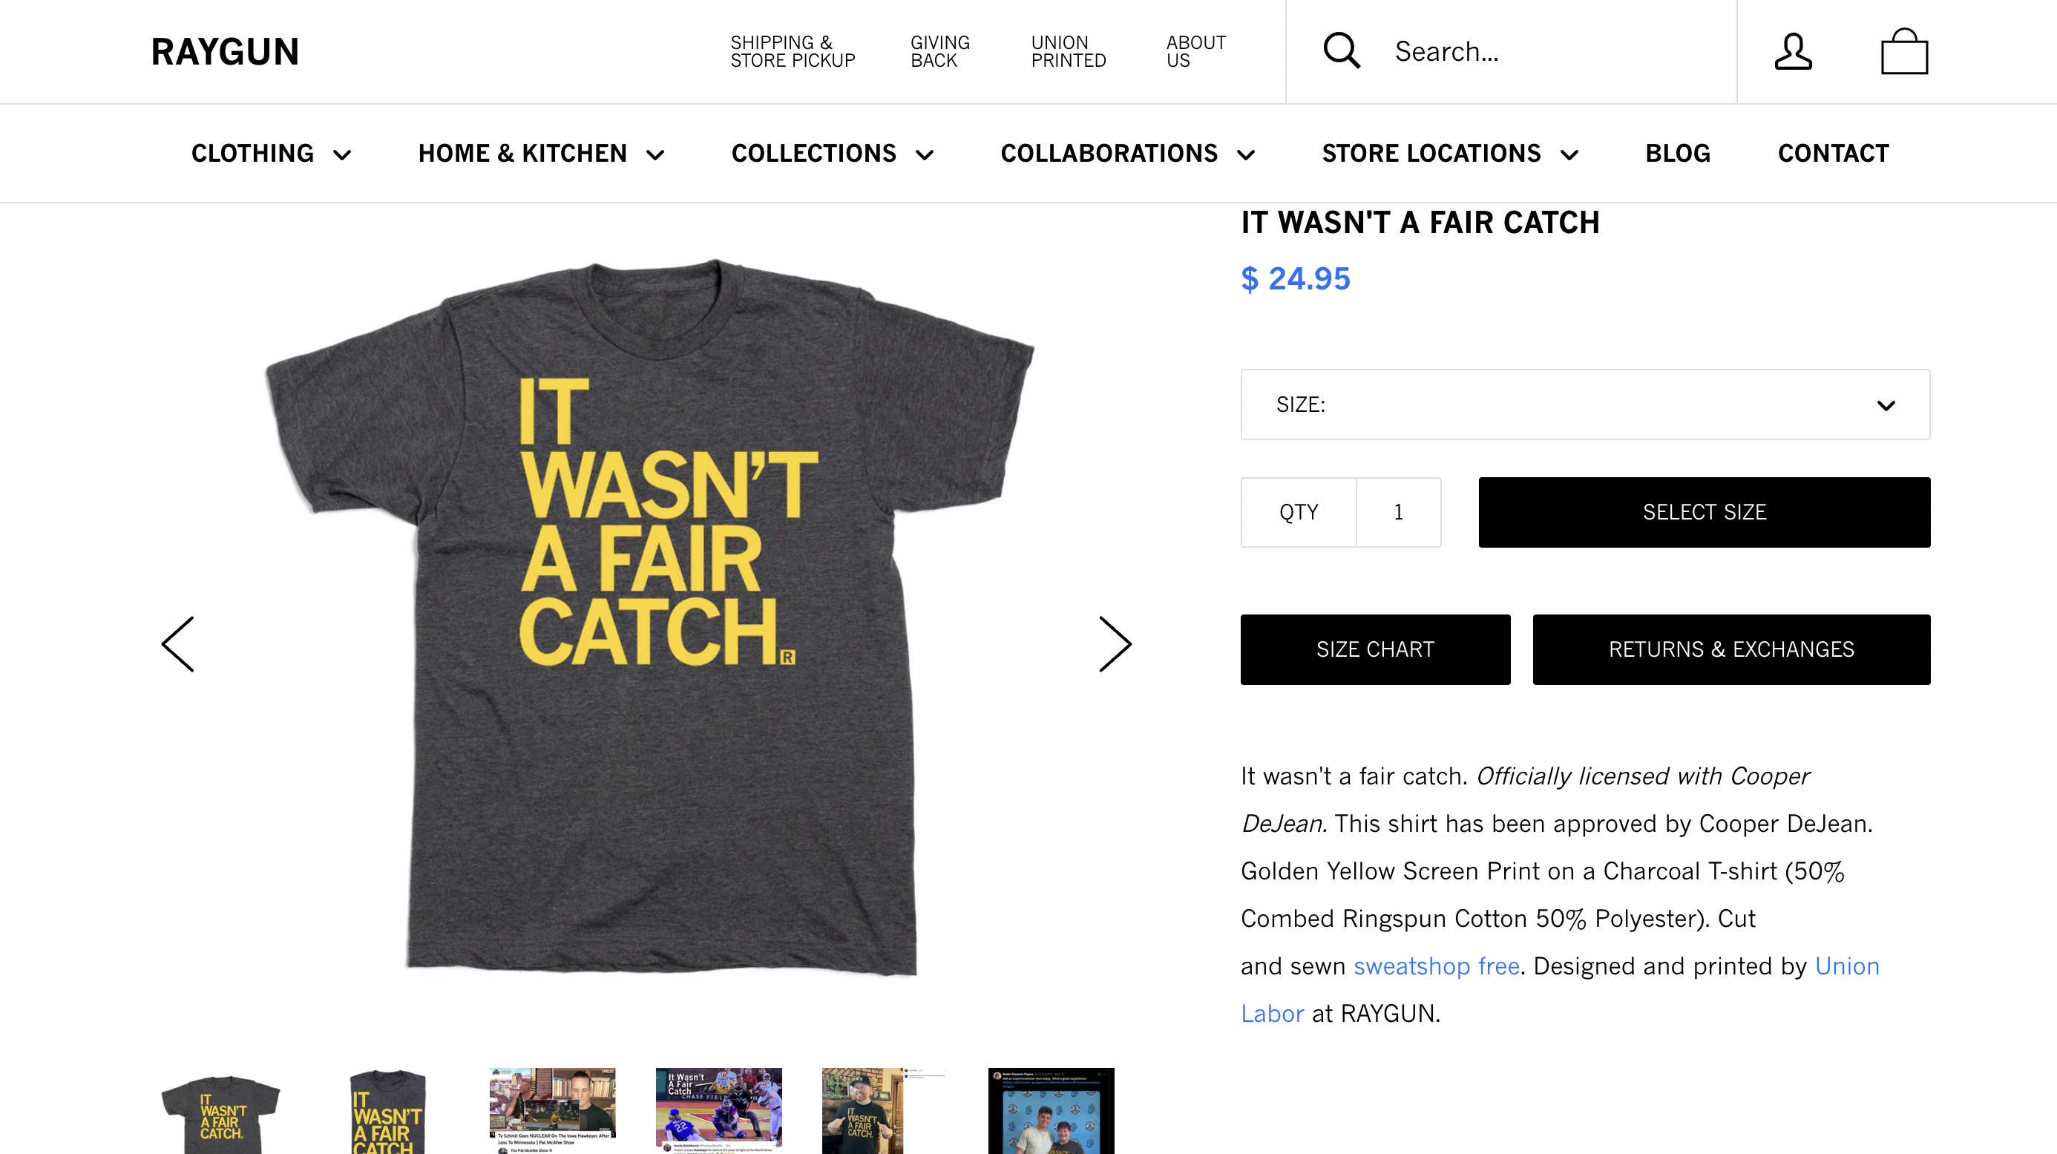The image size is (2057, 1154).
Task: Click the RAYGUN logo
Action: point(225,52)
